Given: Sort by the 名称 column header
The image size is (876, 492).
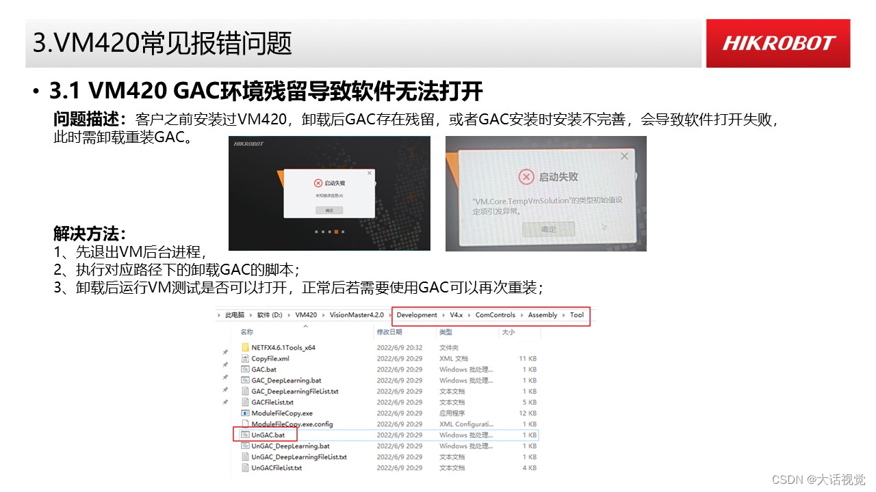Looking at the screenshot, I should 247,331.
